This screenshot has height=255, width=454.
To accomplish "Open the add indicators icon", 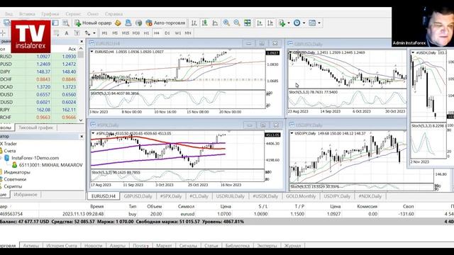I will 282,23.
